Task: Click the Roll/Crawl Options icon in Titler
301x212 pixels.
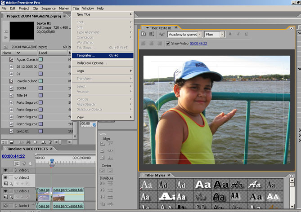Action: click(x=151, y=34)
